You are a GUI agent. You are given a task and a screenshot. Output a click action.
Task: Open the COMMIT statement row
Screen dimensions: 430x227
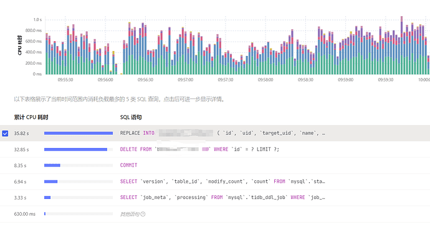pyautogui.click(x=215, y=165)
